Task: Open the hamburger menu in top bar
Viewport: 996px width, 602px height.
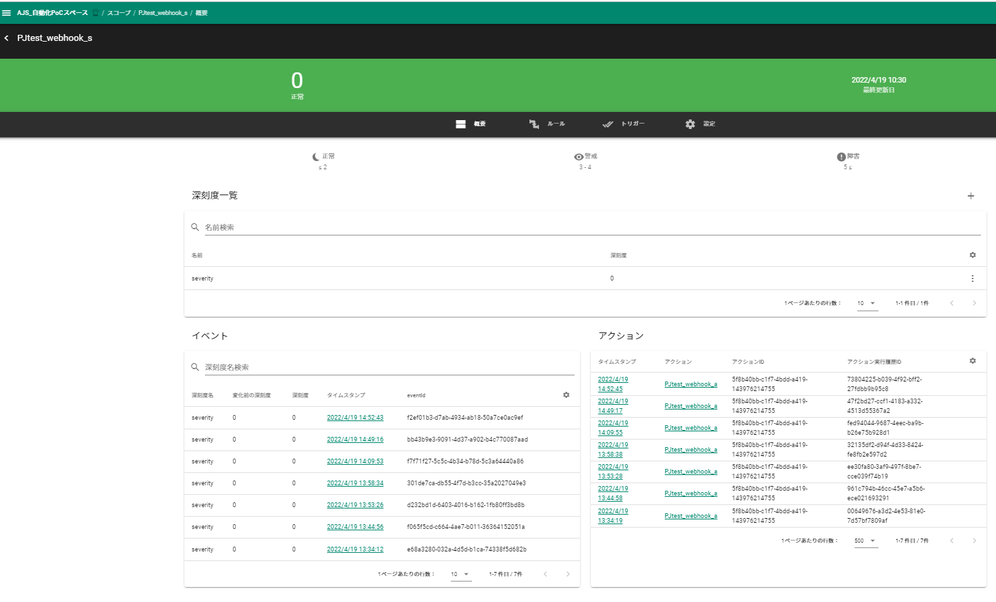Action: 7,13
